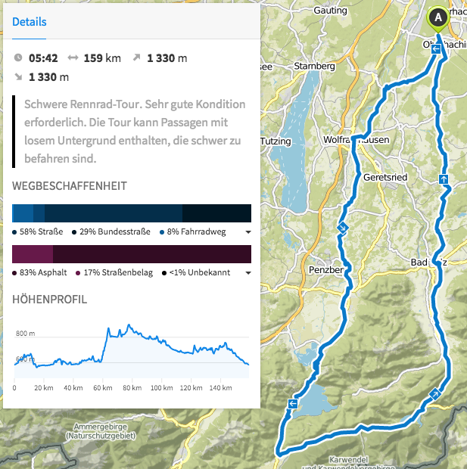Viewport: 467px width, 469px height.
Task: Click the clock duration icon
Action: point(18,58)
